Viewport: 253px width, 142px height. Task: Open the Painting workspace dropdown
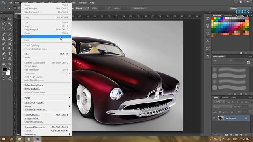pos(240,8)
